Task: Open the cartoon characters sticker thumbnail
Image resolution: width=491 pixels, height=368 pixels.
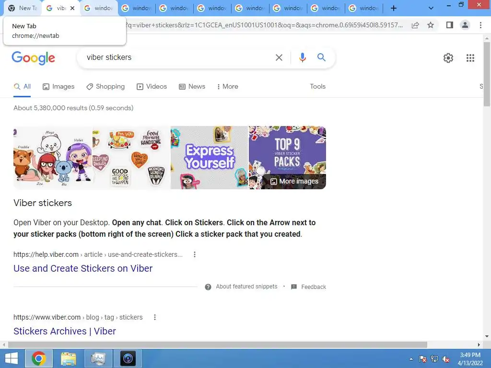Action: 53,157
